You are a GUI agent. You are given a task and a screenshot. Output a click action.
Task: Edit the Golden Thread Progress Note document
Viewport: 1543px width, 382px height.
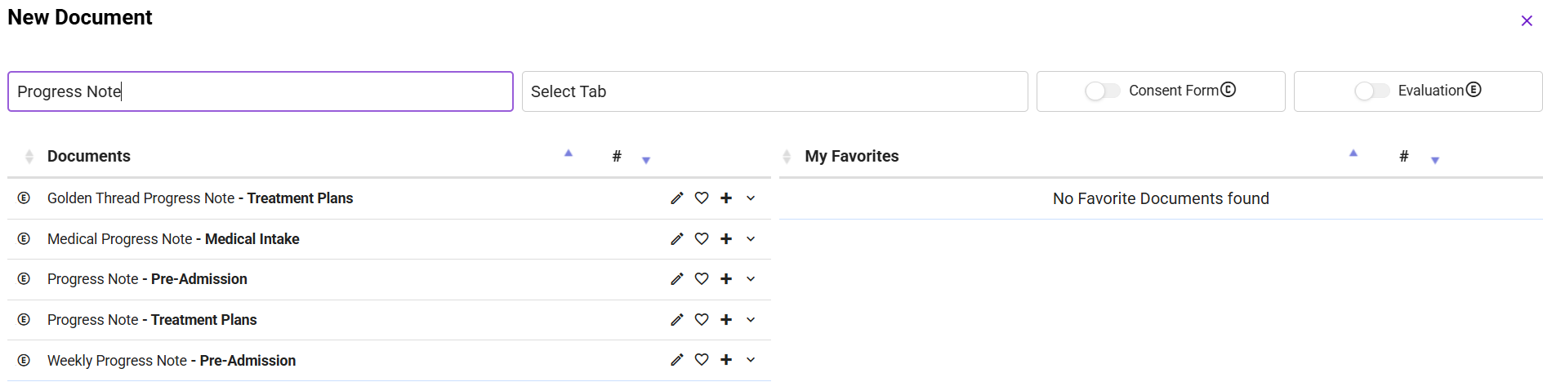[676, 198]
